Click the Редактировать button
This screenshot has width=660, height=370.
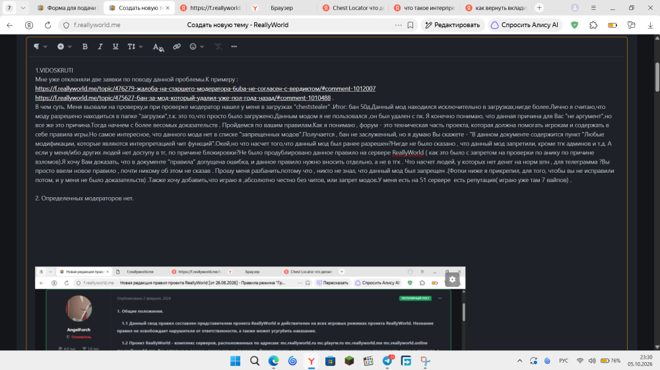click(453, 25)
